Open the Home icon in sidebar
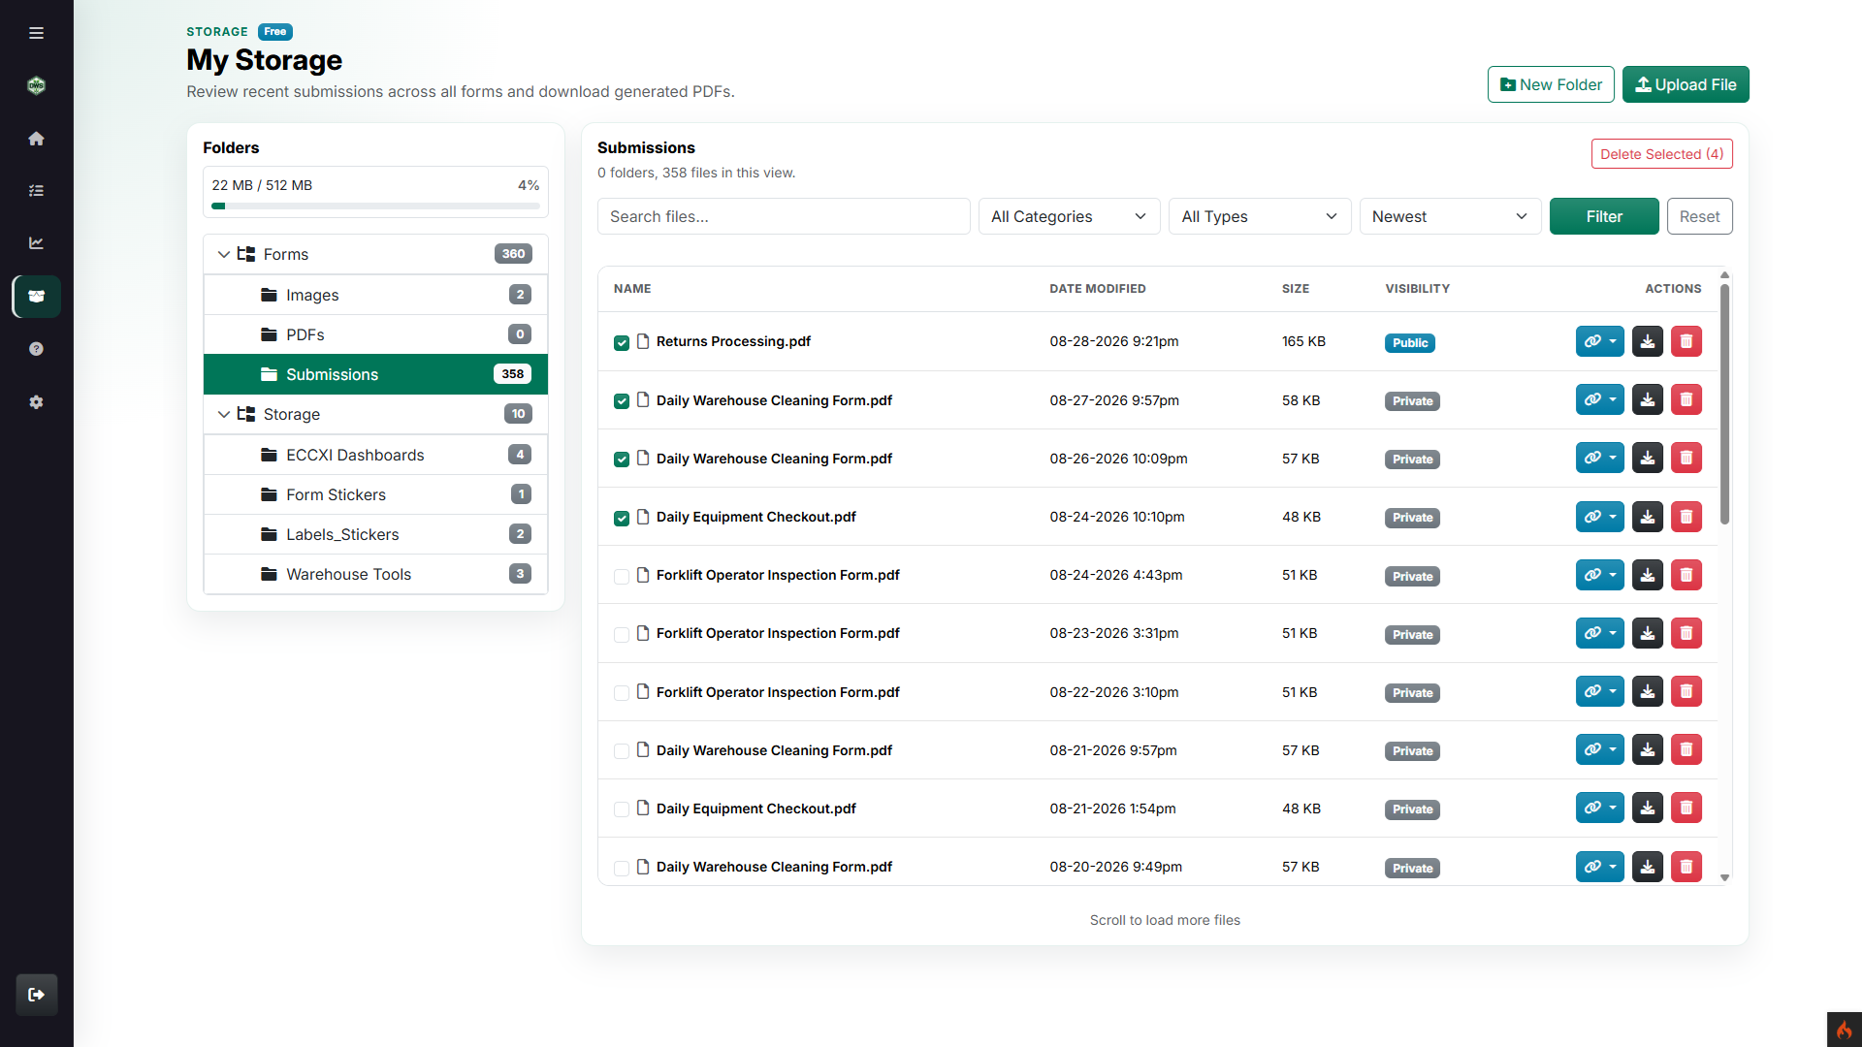 [36, 139]
